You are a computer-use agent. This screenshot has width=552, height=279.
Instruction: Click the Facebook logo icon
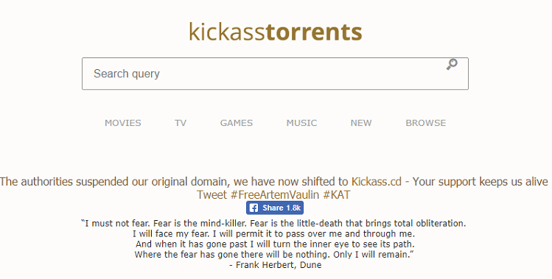[254, 208]
